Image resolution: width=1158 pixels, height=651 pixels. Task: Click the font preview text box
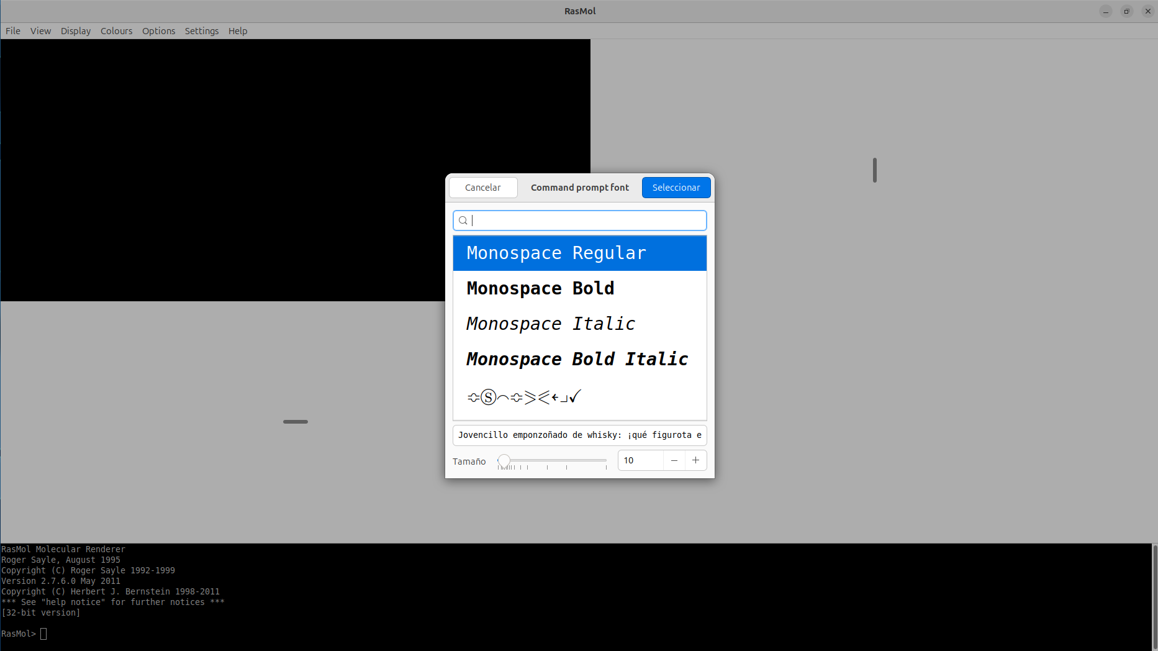click(579, 435)
